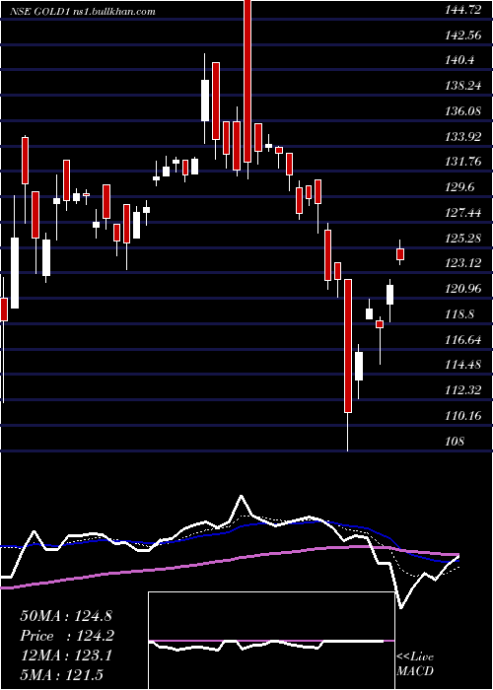Click the 127.44 price axis label
Screen dimensions: 493x690
click(464, 214)
